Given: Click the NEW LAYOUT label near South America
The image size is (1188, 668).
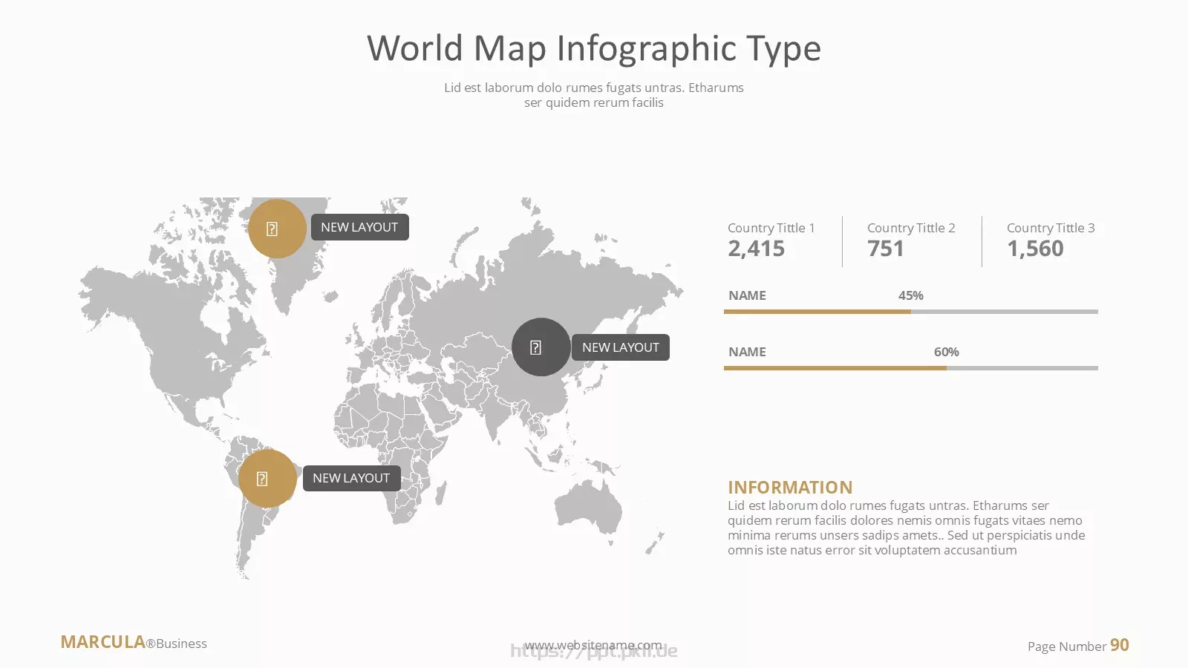Looking at the screenshot, I should pos(351,478).
